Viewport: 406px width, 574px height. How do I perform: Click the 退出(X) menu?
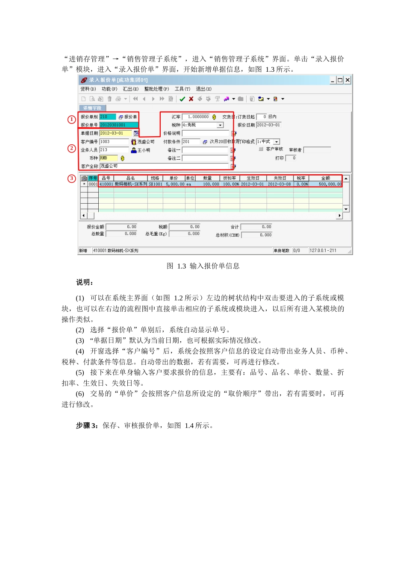(204, 89)
